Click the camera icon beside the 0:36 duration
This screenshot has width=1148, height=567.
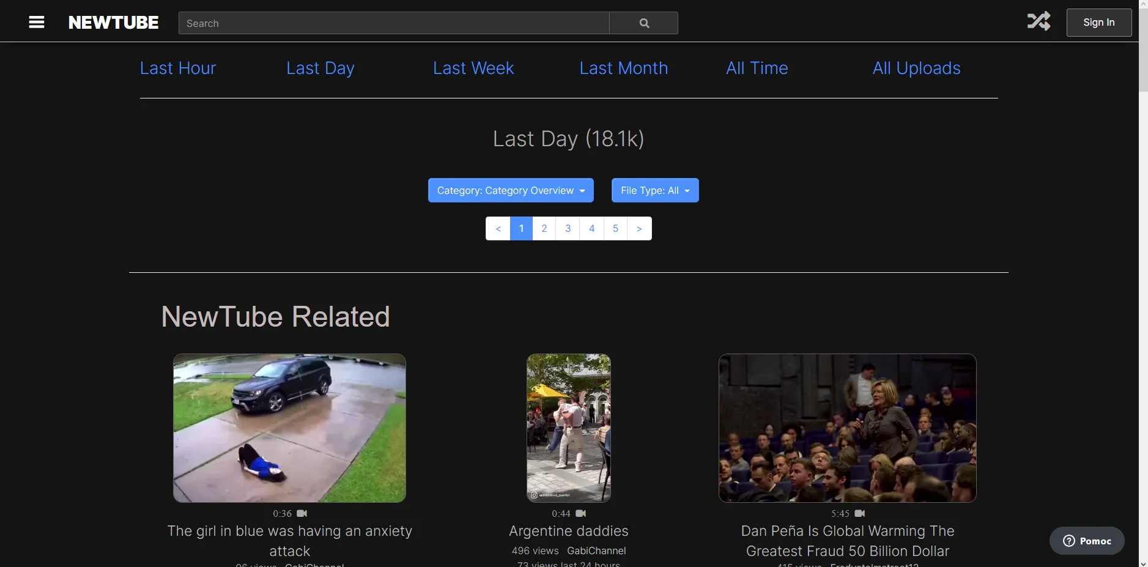tap(302, 514)
